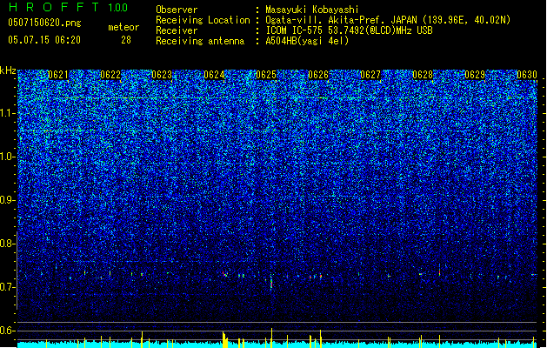Image resolution: width=547 pixels, height=348 pixels.
Task: Click the tallest yellow power spike near 0625
Action: (x=271, y=338)
